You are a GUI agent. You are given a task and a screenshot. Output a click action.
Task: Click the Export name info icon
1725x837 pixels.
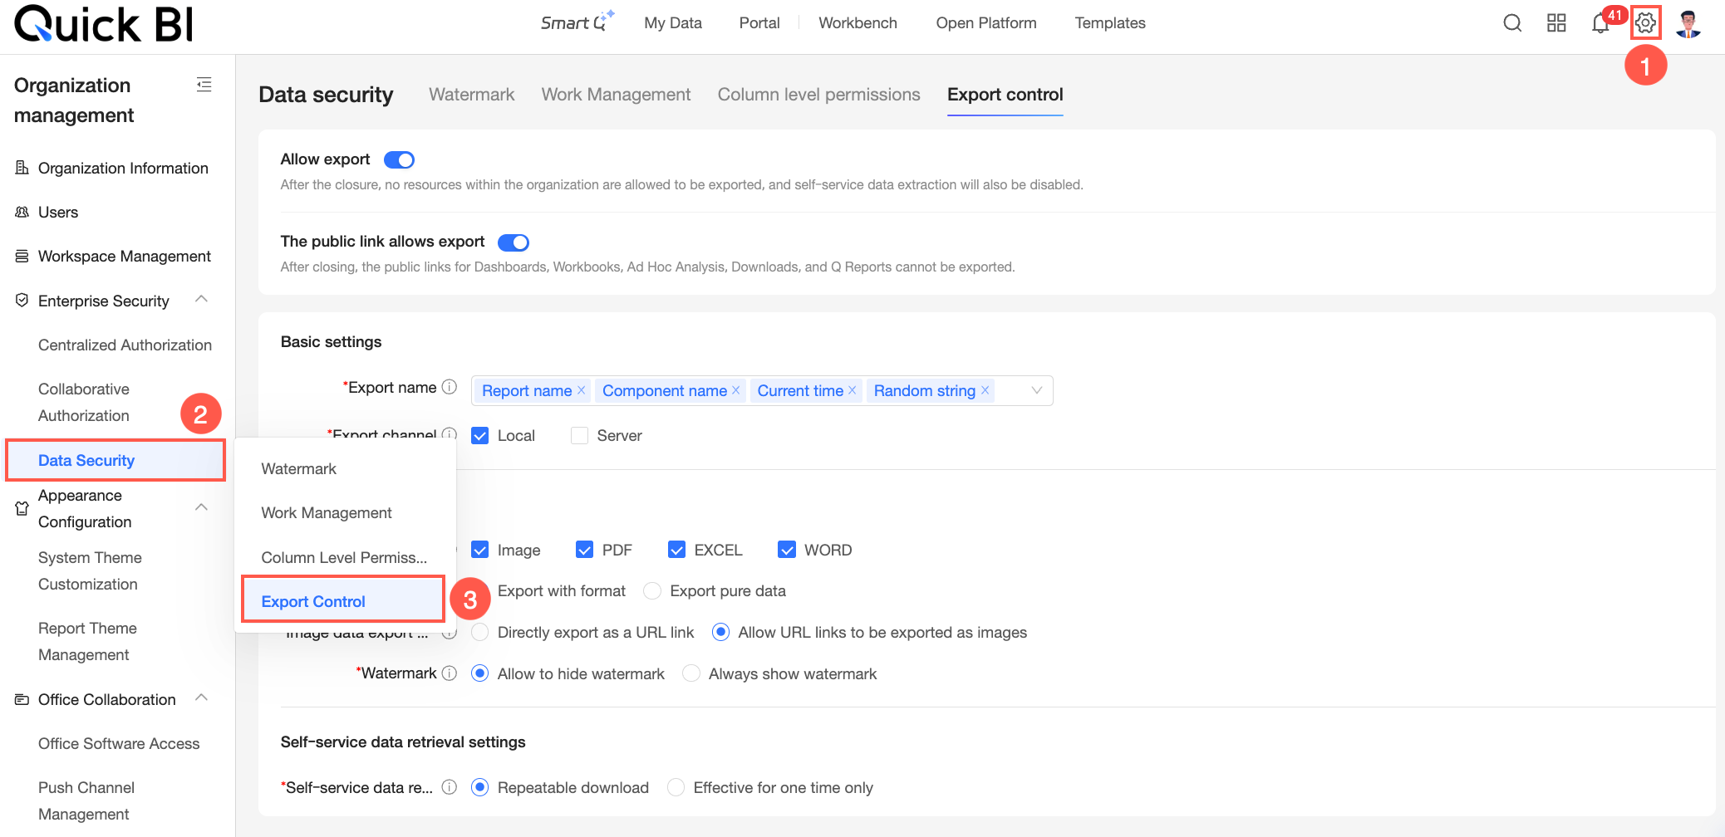450,387
